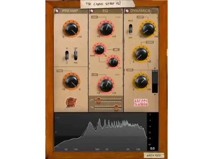Image resolution: width=213 pixels, height=159 pixels.
Task: Flip the WILD/OFF compressor switch
Action: (130, 29)
